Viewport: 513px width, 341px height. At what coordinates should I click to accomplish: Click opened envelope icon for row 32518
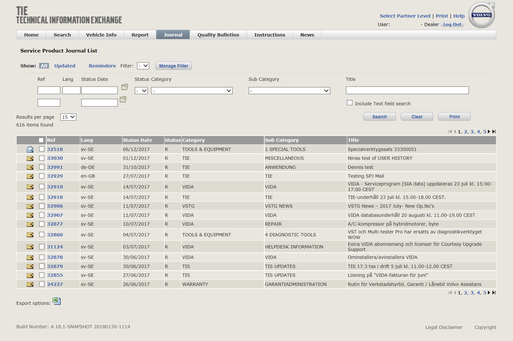coord(30,149)
